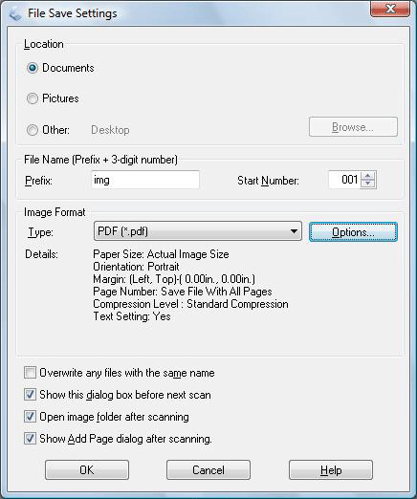Select the Documents location radio button
Viewport: 417px width, 499px height.
(x=33, y=68)
